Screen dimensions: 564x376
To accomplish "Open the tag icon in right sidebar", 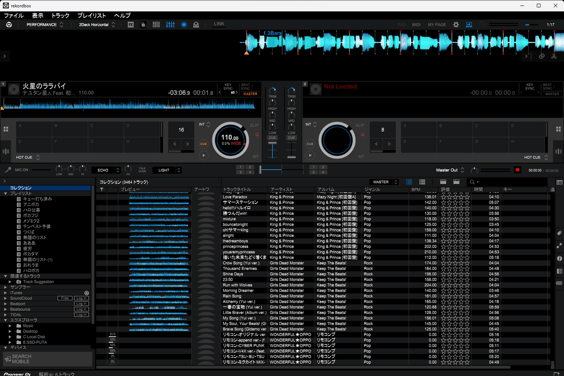I will pyautogui.click(x=559, y=234).
